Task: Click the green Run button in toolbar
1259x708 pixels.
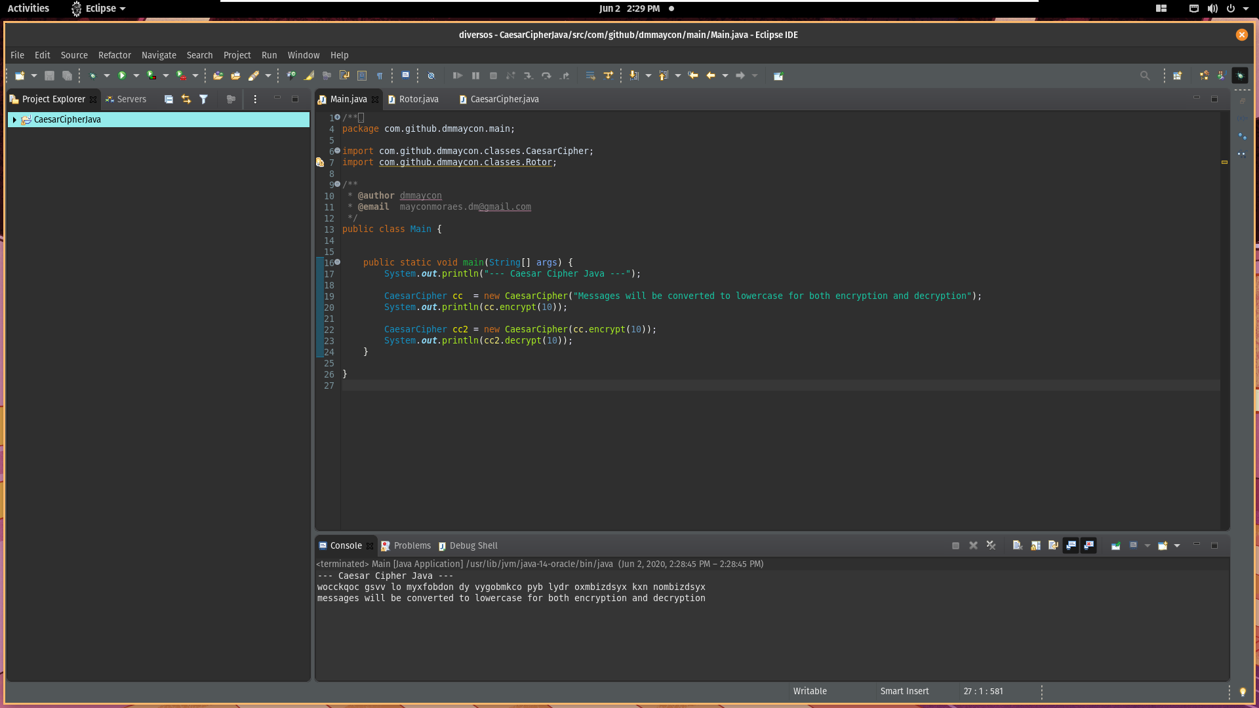Action: coord(122,76)
